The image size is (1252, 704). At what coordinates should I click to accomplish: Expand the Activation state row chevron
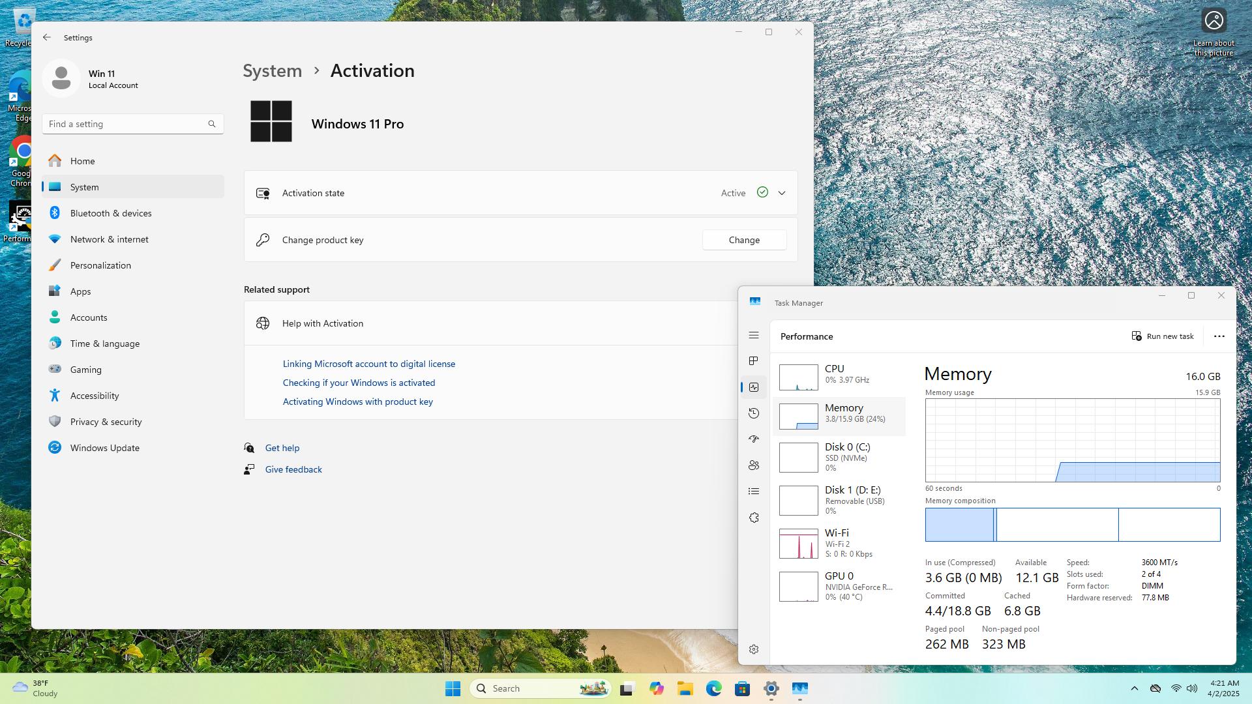coord(781,193)
